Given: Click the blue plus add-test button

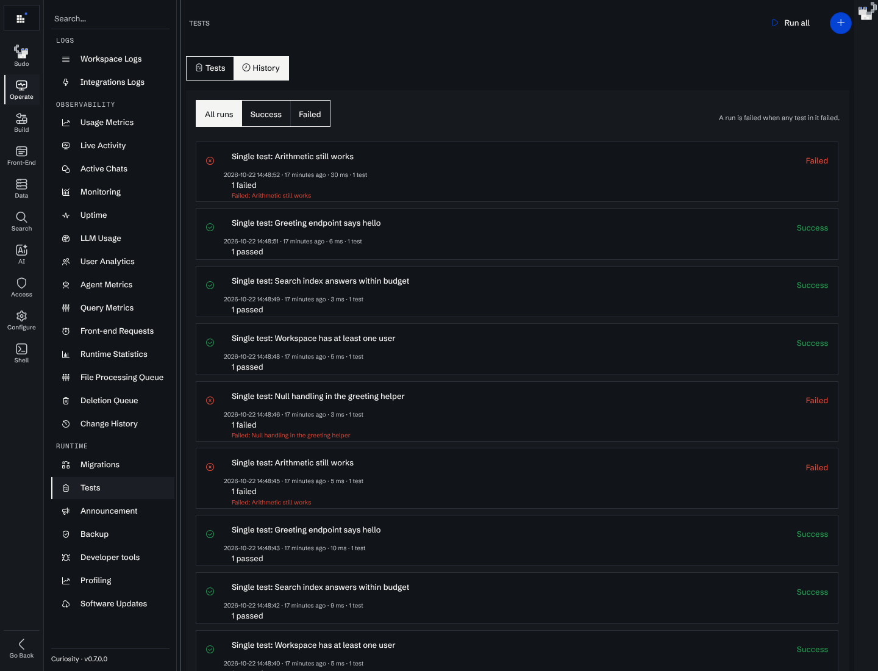Looking at the screenshot, I should pos(840,23).
